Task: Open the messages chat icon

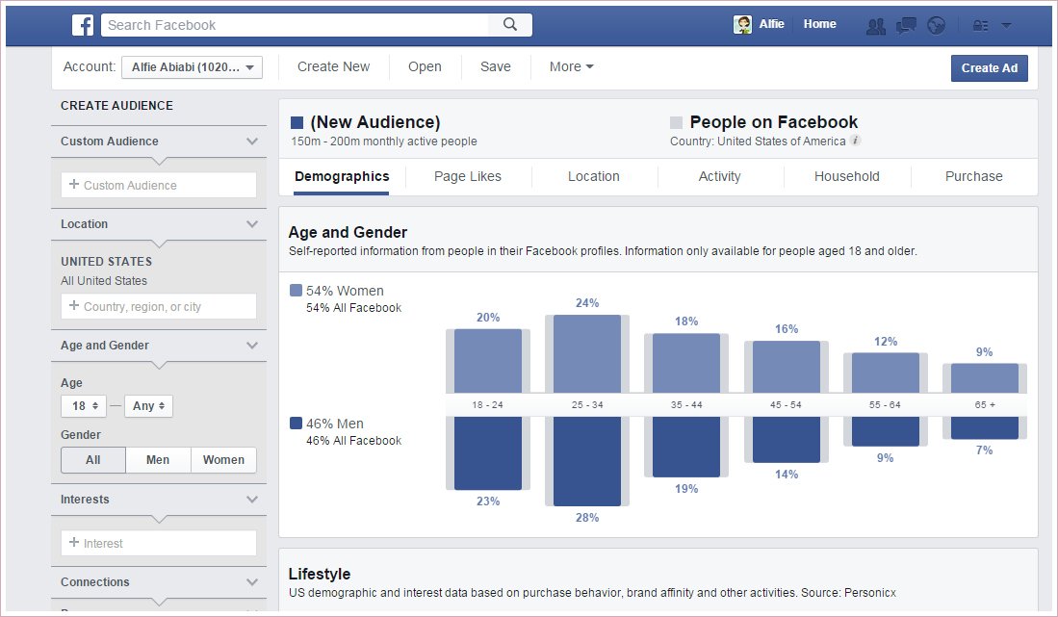Action: click(x=905, y=26)
